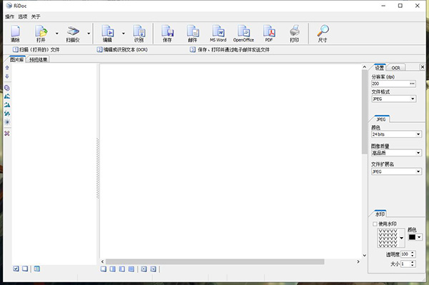
Task: Click the black watermark color swatch
Action: [x=412, y=237]
